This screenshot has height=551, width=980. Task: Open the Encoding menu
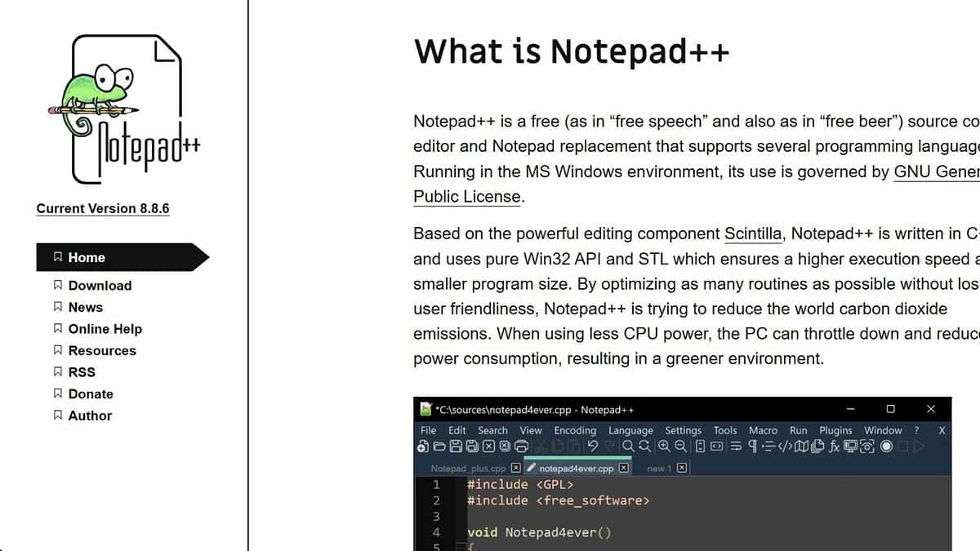(x=575, y=430)
